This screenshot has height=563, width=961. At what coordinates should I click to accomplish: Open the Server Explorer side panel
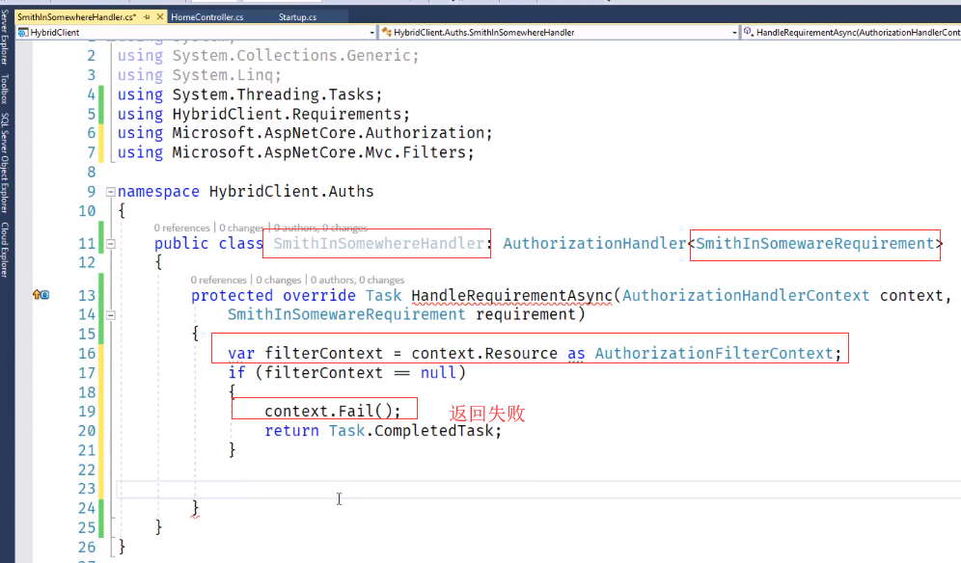click(x=5, y=38)
